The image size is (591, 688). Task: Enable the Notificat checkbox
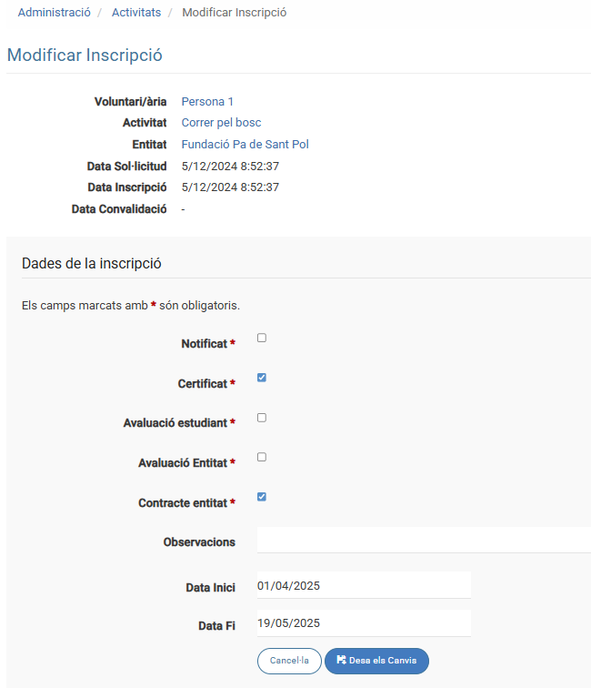point(262,338)
